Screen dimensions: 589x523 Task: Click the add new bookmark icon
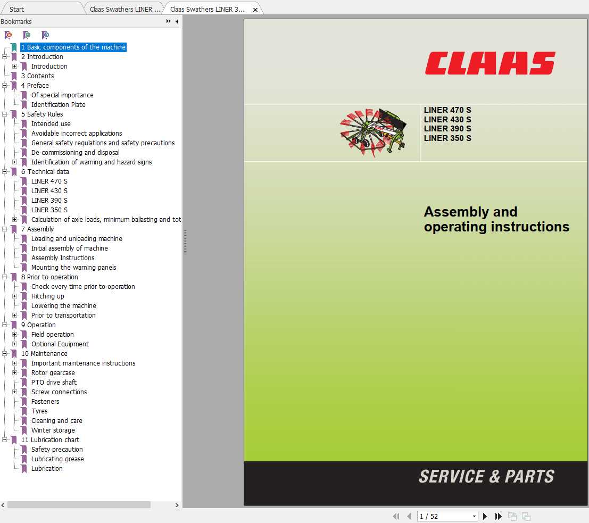pyautogui.click(x=27, y=35)
